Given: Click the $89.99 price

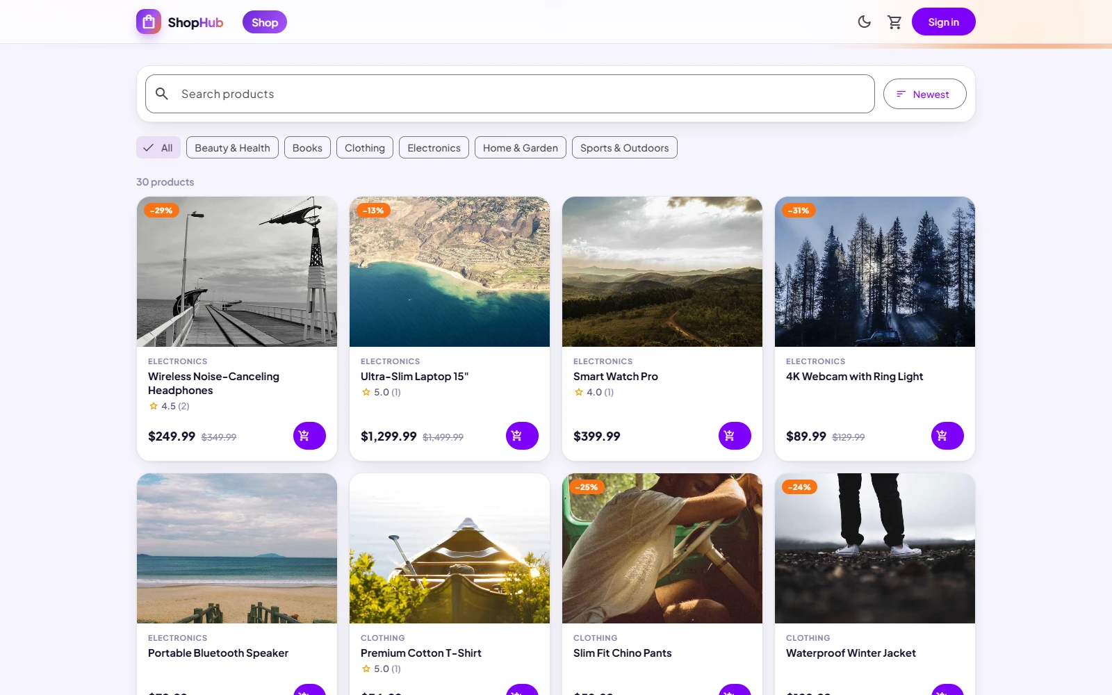Looking at the screenshot, I should point(806,436).
